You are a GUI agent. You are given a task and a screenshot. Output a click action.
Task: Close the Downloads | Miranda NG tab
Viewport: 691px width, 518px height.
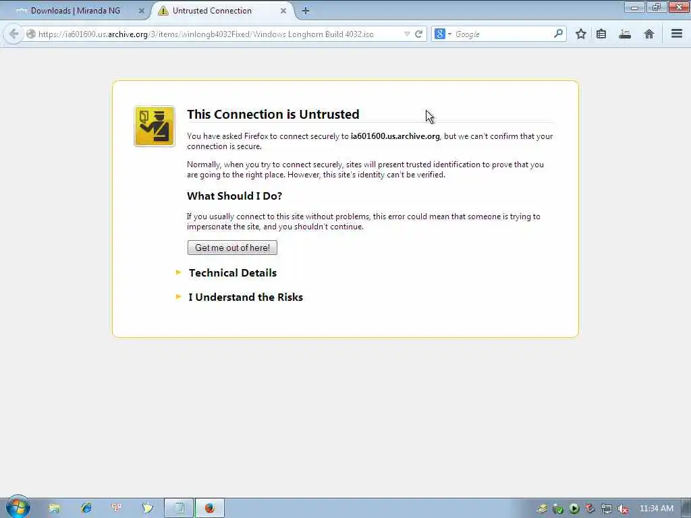coord(142,11)
